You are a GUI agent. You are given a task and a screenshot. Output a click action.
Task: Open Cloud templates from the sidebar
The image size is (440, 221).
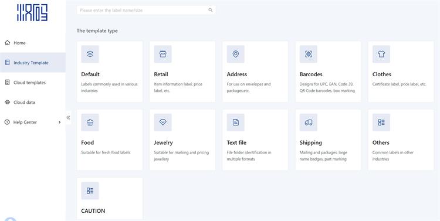tap(33, 83)
